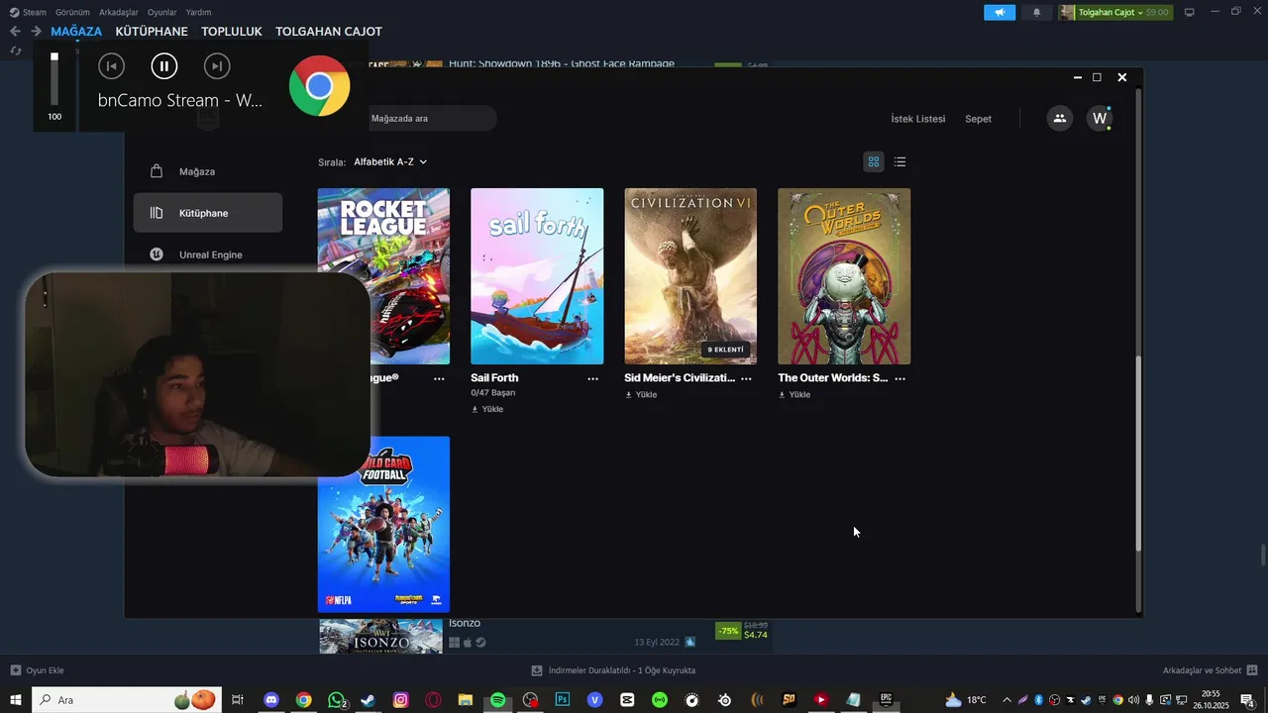The height and width of the screenshot is (713, 1268).
Task: Open the W profile avatar menu
Action: coord(1100,118)
